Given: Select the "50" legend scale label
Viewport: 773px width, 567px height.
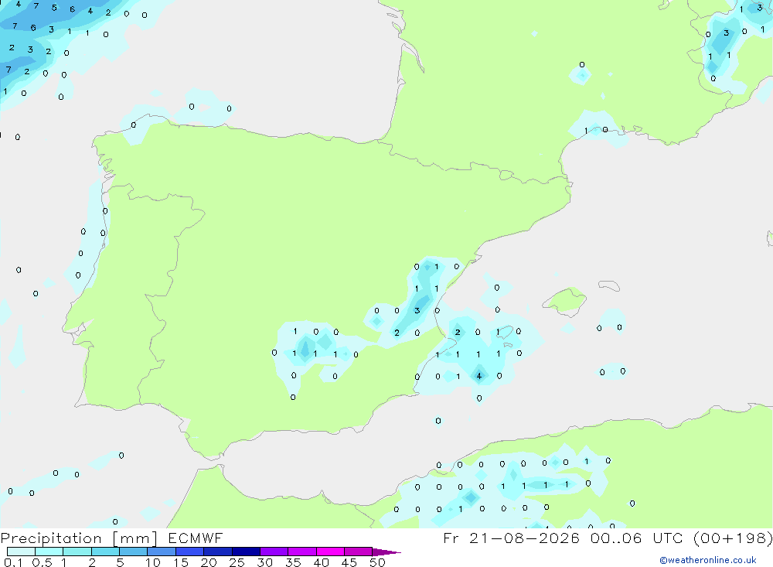Looking at the screenshot, I should point(378,562).
